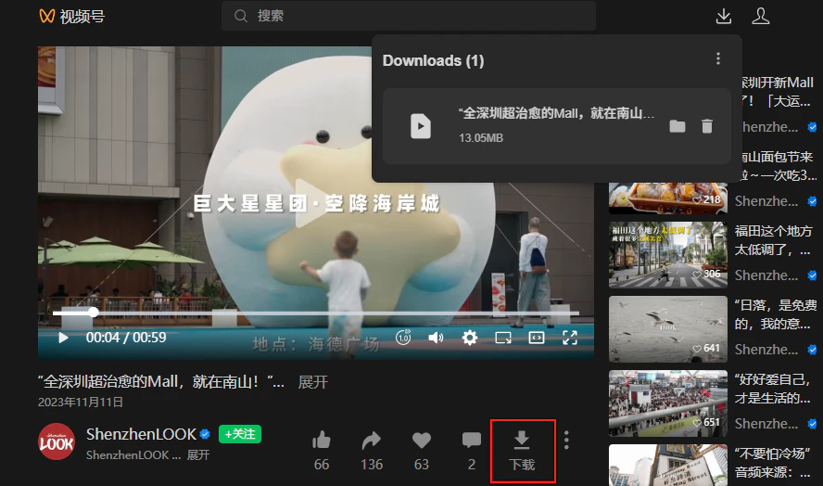Viewport: 823px width, 486px height.
Task: Expand video title with 展开
Action: point(312,382)
